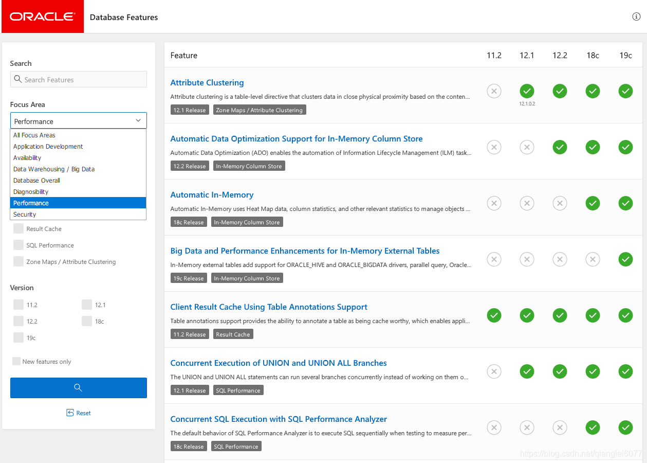The image size is (647, 463).
Task: Open Client Result Cache Using Table Annotations link
Action: click(269, 307)
